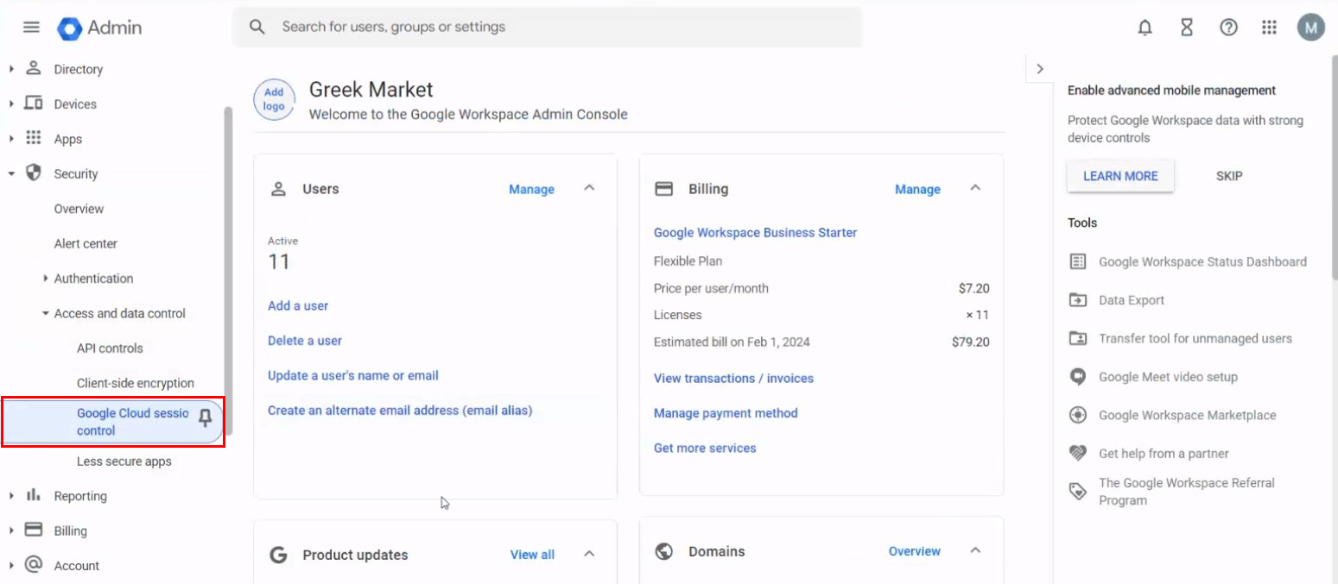Open the hourglass tasks icon

[x=1186, y=28]
